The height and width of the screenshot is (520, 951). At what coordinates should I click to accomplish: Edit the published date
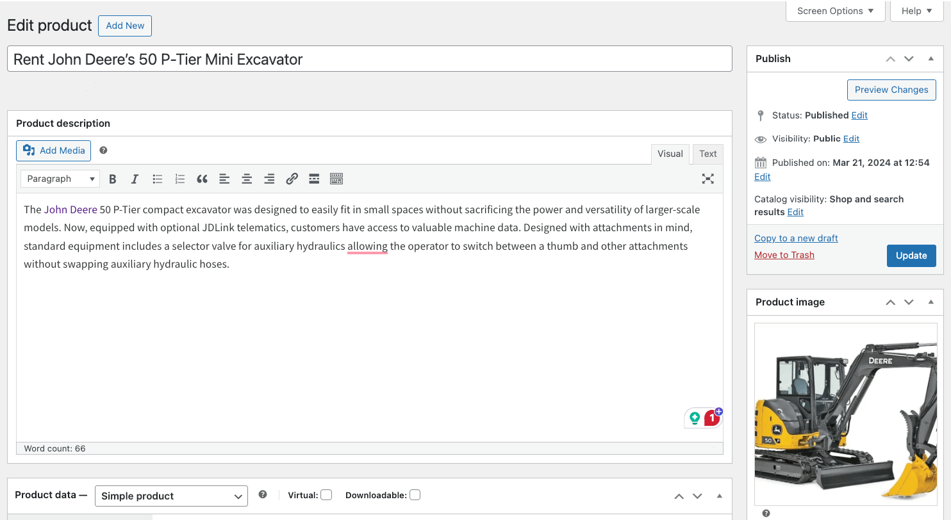762,177
